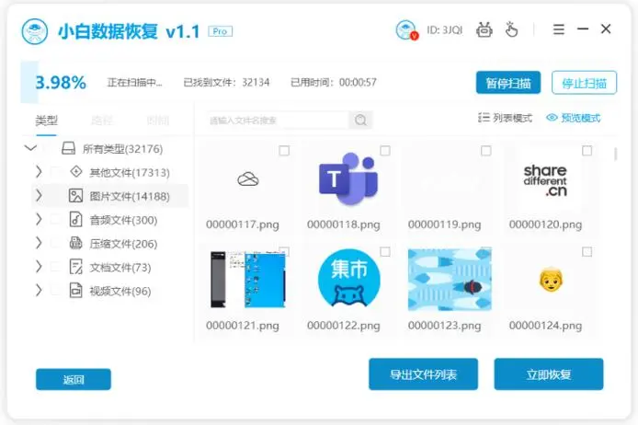Click the file list vertical scrollbar

point(616,154)
